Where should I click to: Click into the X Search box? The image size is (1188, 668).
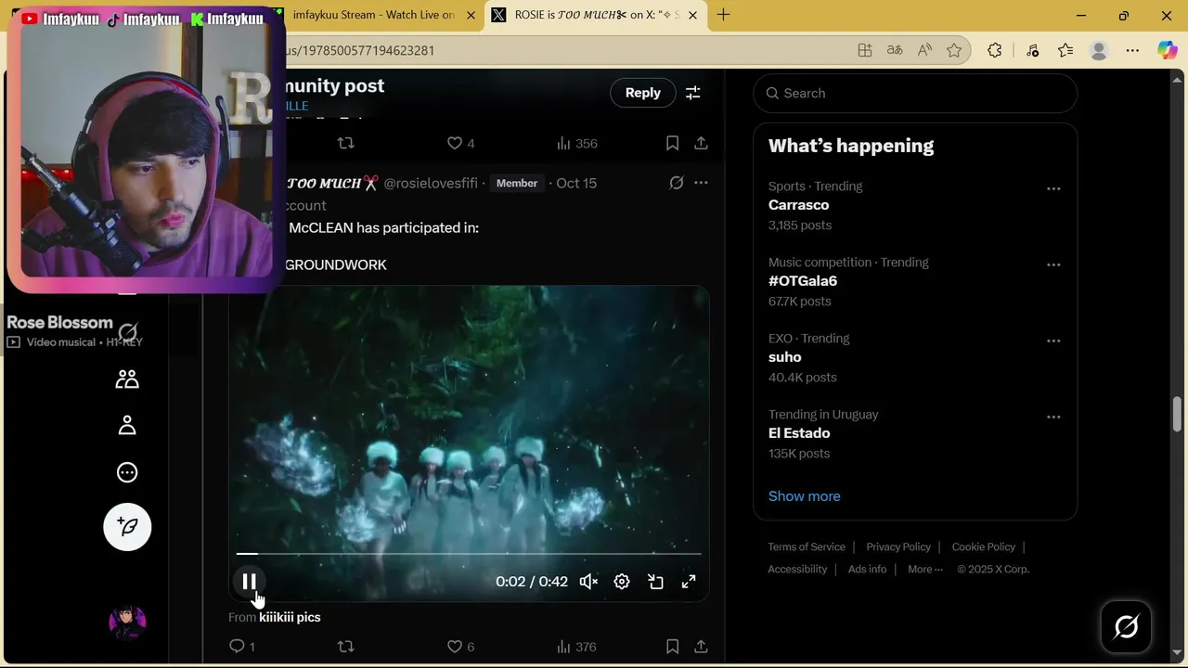coord(915,93)
